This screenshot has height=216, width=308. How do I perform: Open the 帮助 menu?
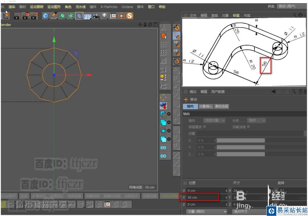point(162,7)
